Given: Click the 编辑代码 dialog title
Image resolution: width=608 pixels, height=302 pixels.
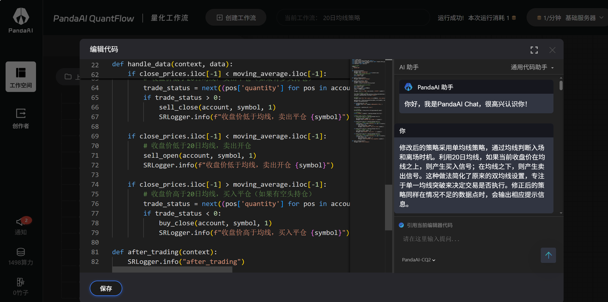Looking at the screenshot, I should 104,49.
